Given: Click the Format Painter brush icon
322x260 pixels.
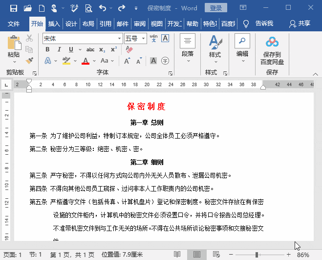Looking at the screenshot, I should click(x=29, y=61).
